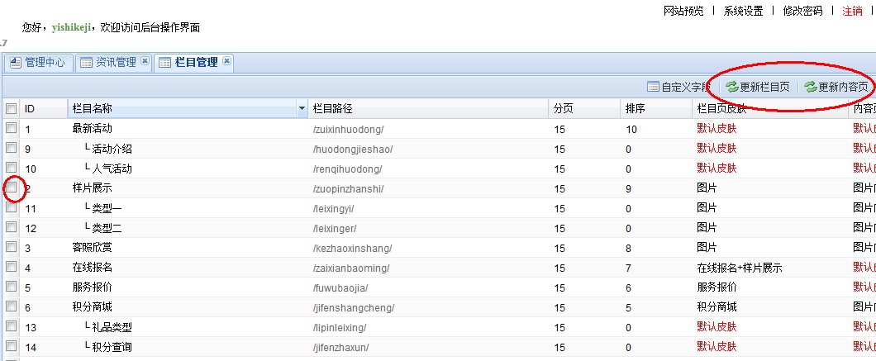Open 自定义字段 from the toolbar
The width and height of the screenshot is (876, 361).
click(678, 87)
